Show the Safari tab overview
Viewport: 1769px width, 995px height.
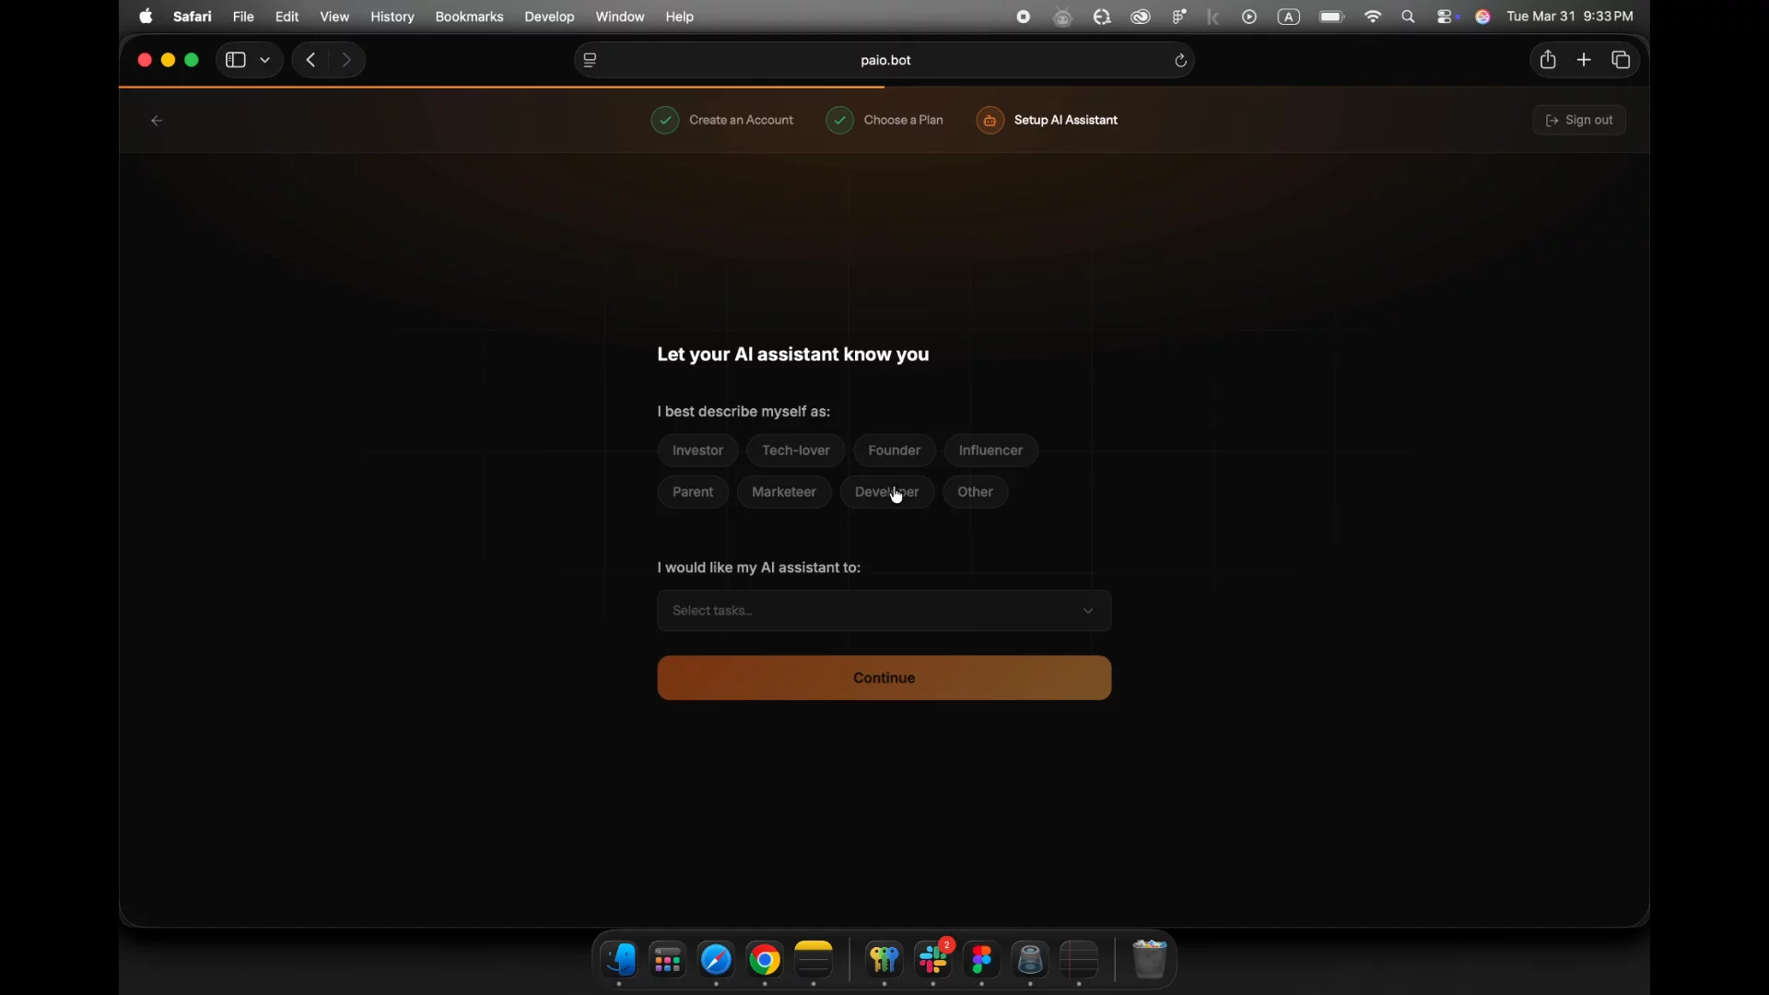(x=1622, y=60)
